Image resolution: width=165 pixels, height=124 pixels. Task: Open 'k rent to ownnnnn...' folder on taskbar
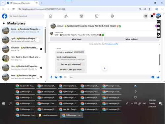click(x=49, y=115)
